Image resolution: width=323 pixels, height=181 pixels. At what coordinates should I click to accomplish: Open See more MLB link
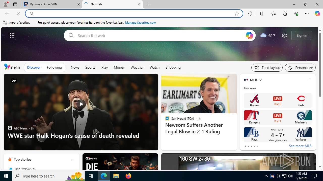coord(300,146)
